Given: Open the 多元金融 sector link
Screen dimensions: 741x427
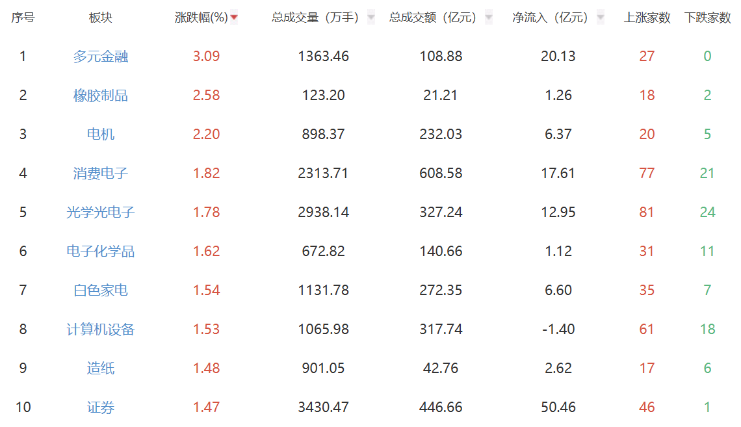Looking at the screenshot, I should coord(101,57).
